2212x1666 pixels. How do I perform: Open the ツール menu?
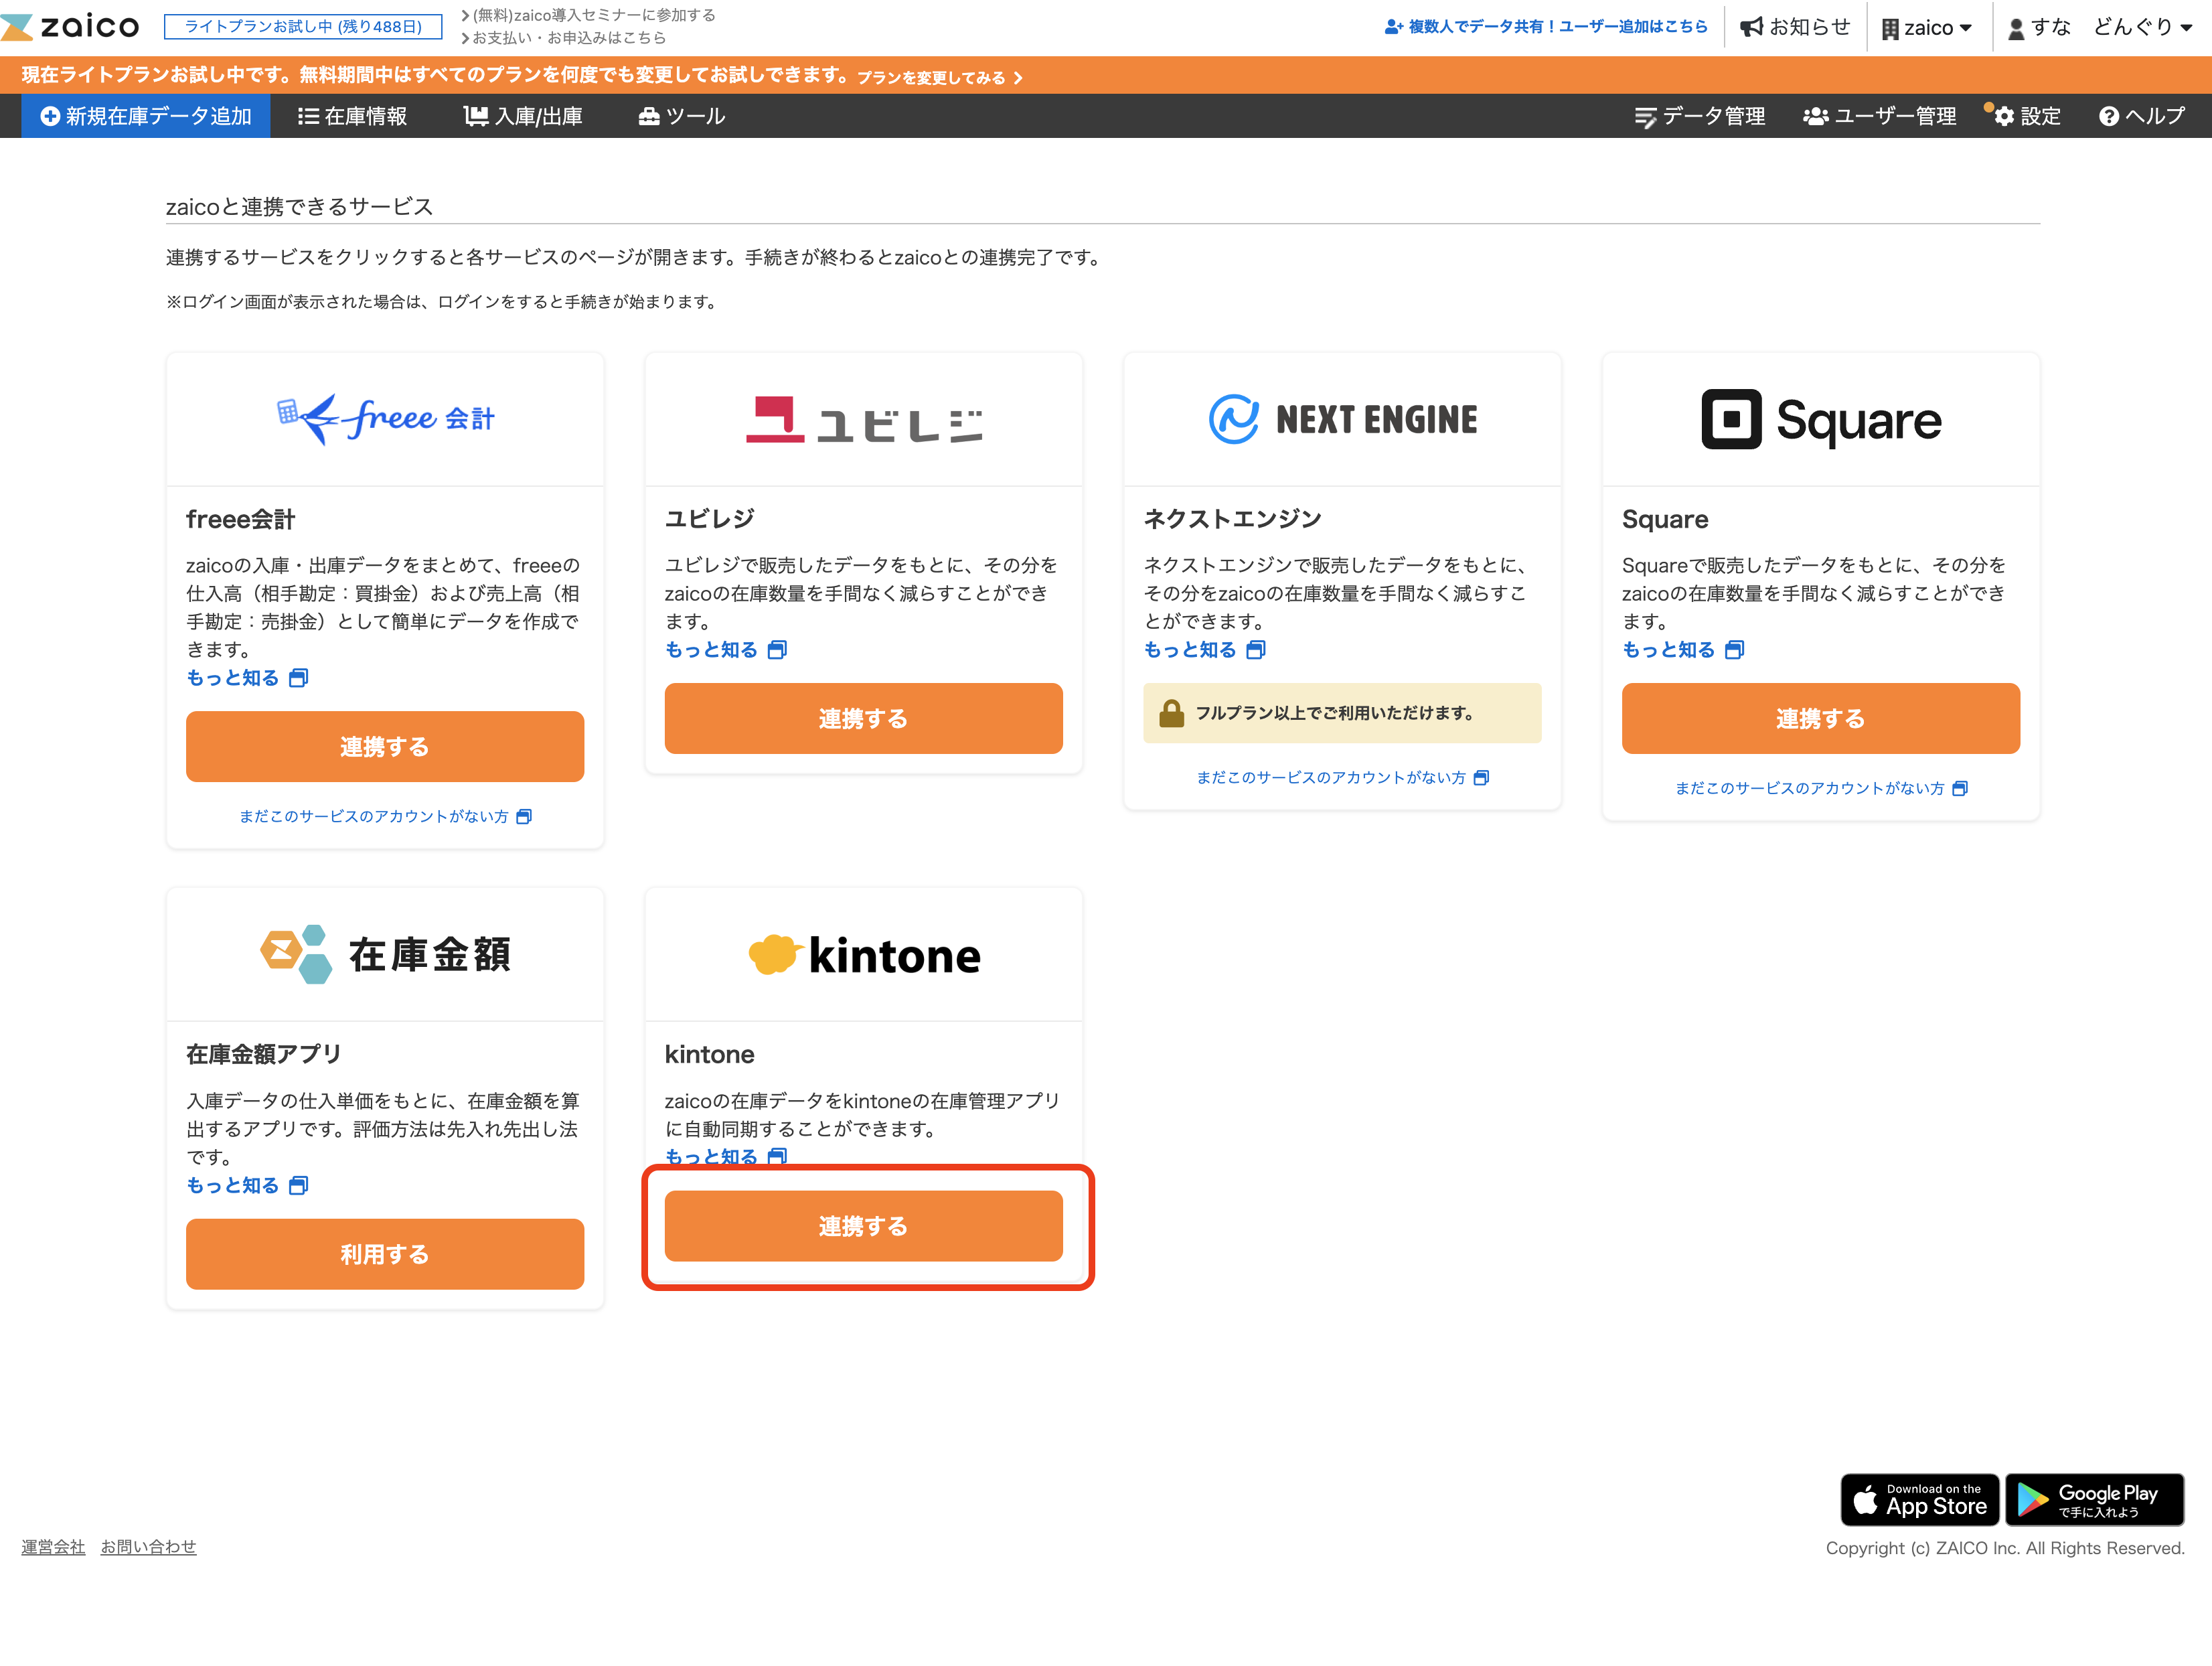pos(682,117)
